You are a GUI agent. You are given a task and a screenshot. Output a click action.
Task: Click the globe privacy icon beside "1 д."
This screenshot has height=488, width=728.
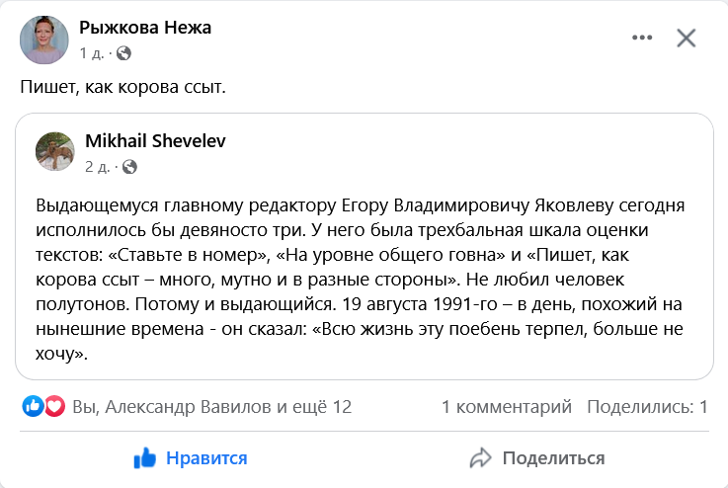pos(123,52)
